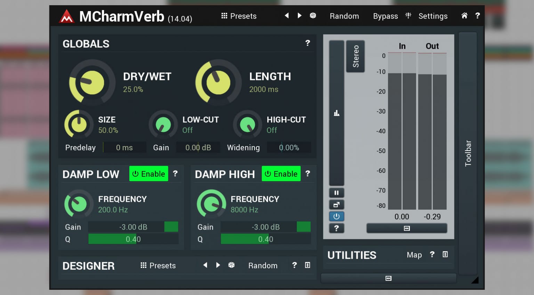534x295 pixels.
Task: Click the DESIGNER dice icon
Action: [231, 265]
